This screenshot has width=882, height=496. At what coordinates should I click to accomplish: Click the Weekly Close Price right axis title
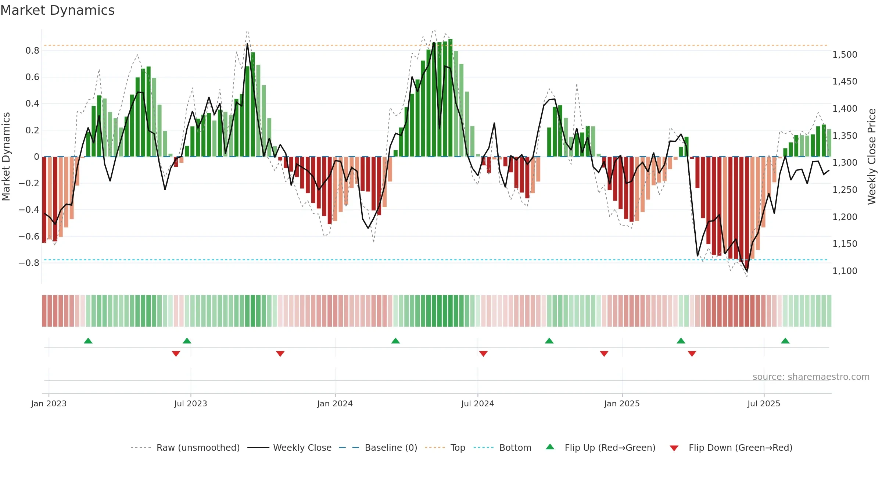(x=872, y=157)
